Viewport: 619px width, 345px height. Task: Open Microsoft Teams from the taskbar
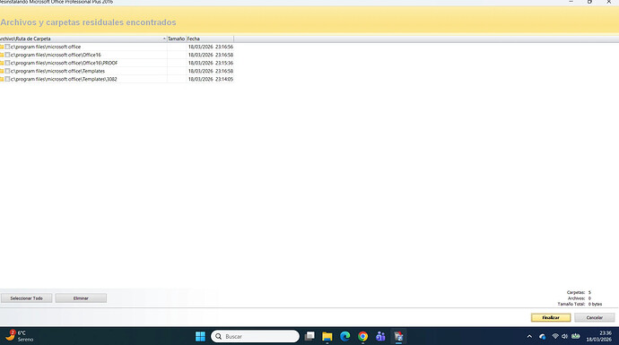point(380,336)
